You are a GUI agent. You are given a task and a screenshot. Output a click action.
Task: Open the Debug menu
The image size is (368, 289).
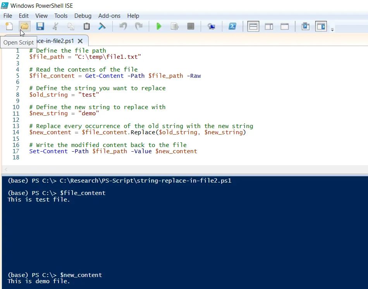coord(83,16)
